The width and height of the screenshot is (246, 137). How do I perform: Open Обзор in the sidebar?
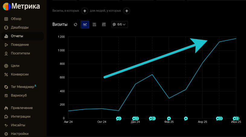tap(16, 19)
